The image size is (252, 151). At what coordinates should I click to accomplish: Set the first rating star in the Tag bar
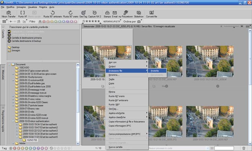click(x=55, y=148)
